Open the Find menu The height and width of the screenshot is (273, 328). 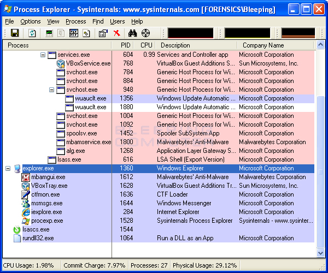98,21
